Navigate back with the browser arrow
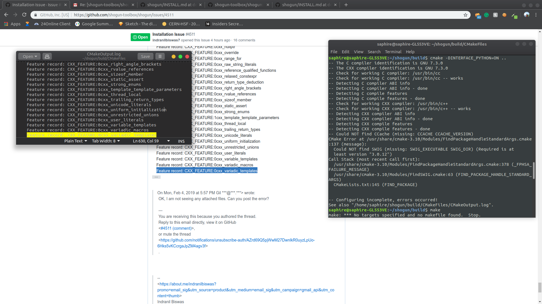542x304 pixels. click(x=6, y=15)
